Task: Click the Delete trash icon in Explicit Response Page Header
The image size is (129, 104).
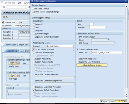Action: coord(16,63)
